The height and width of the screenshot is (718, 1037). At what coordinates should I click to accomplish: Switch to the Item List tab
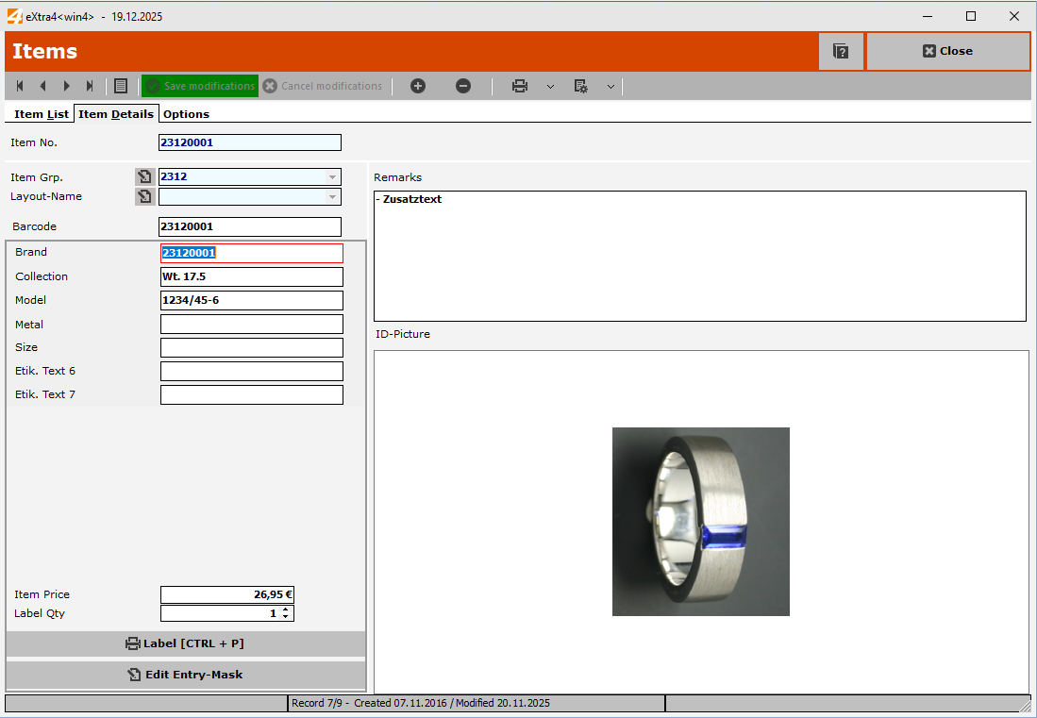42,114
